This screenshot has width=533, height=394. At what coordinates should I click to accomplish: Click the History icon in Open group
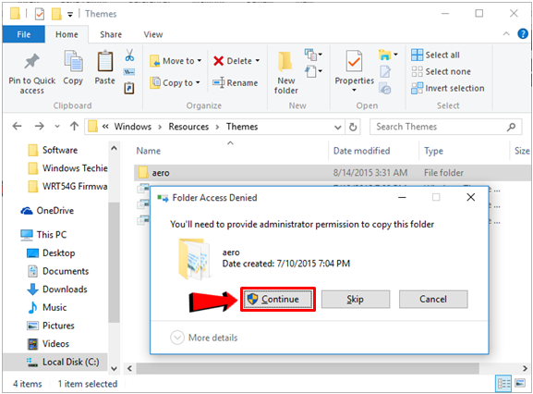pyautogui.click(x=385, y=89)
